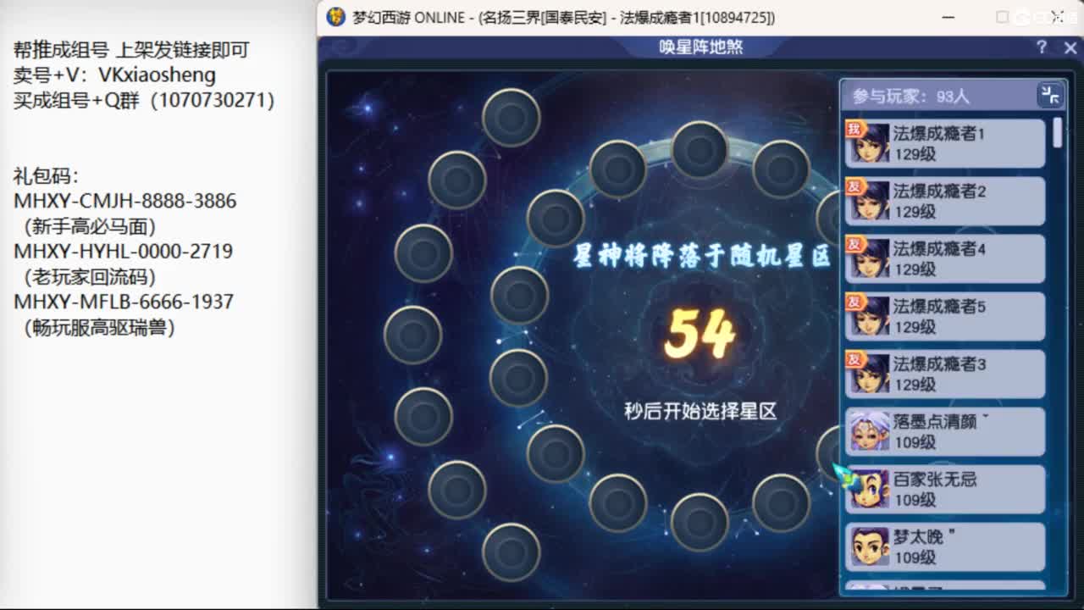
Task: Click gift code MHXY-CMJH-8888-3886
Action: (x=125, y=202)
